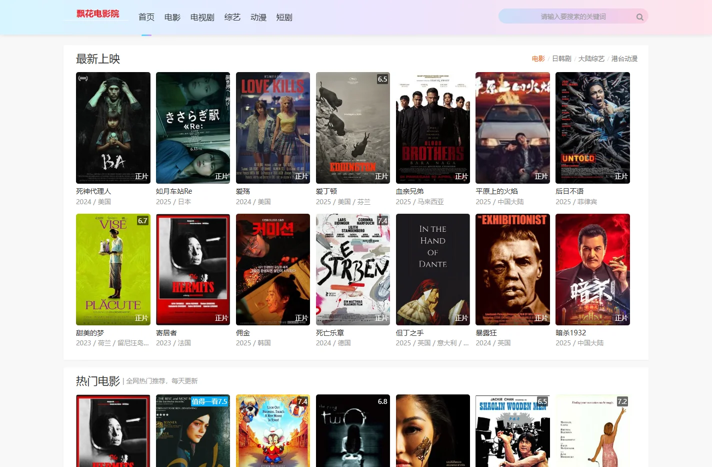Click the 2025 / 马来西亚 text under 血亲兄弟
The height and width of the screenshot is (467, 712).
pyautogui.click(x=420, y=202)
